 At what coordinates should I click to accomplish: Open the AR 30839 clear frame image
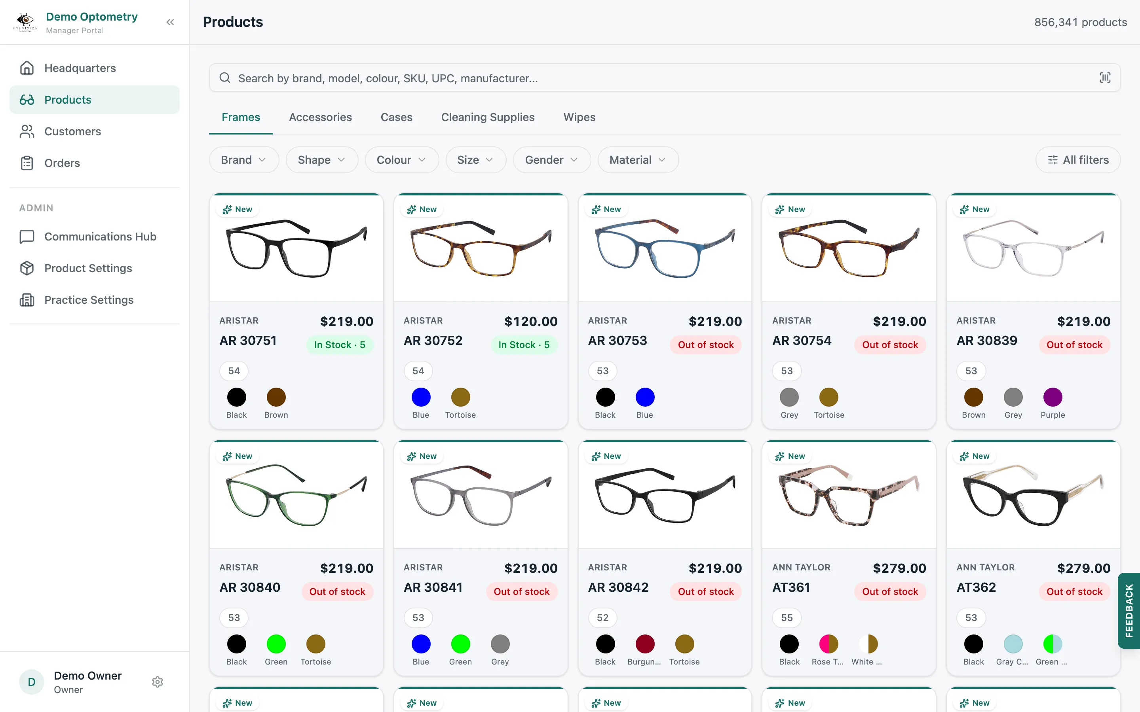click(x=1033, y=248)
